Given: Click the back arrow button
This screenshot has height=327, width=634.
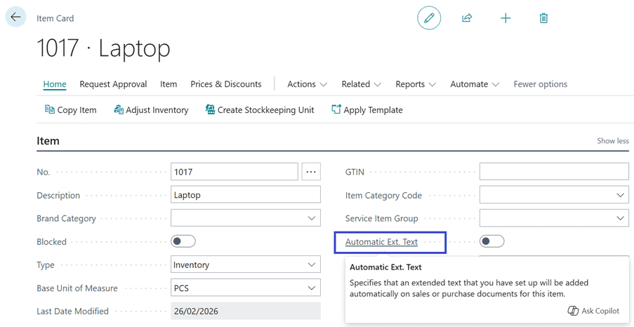Looking at the screenshot, I should [x=15, y=18].
